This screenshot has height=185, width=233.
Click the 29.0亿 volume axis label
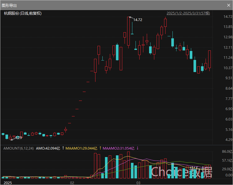[x=227, y=169]
